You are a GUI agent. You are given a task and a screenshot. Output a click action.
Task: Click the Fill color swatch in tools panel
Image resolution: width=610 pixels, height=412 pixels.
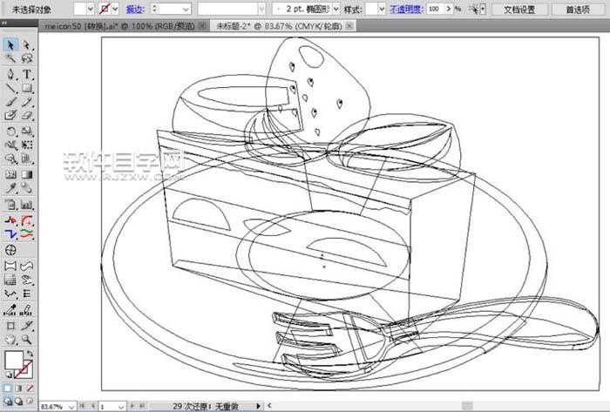[14, 360]
